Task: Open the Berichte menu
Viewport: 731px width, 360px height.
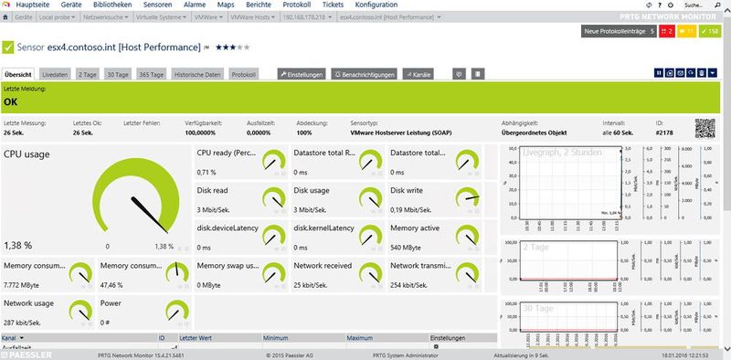Action: 259,5
